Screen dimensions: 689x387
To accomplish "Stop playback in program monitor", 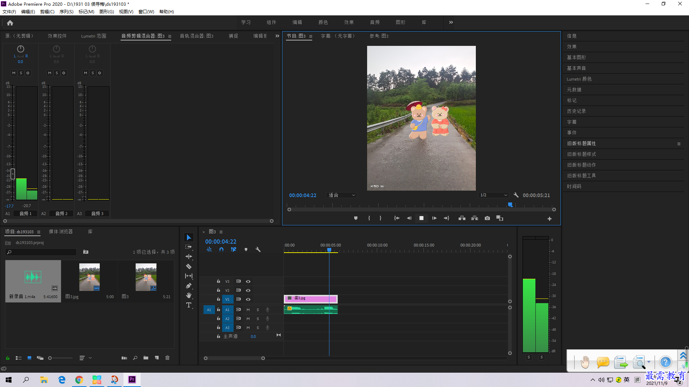I will pos(422,218).
